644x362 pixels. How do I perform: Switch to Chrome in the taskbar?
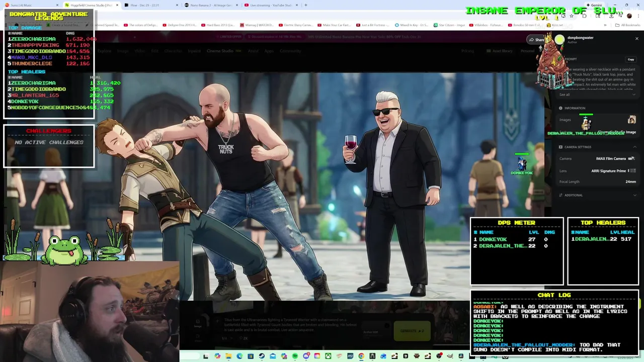361,356
